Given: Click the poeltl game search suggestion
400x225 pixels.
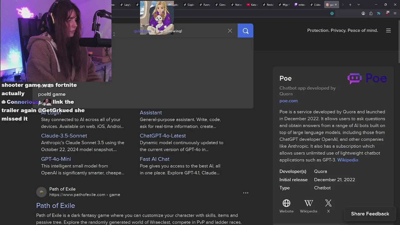Looking at the screenshot, I should [52, 94].
